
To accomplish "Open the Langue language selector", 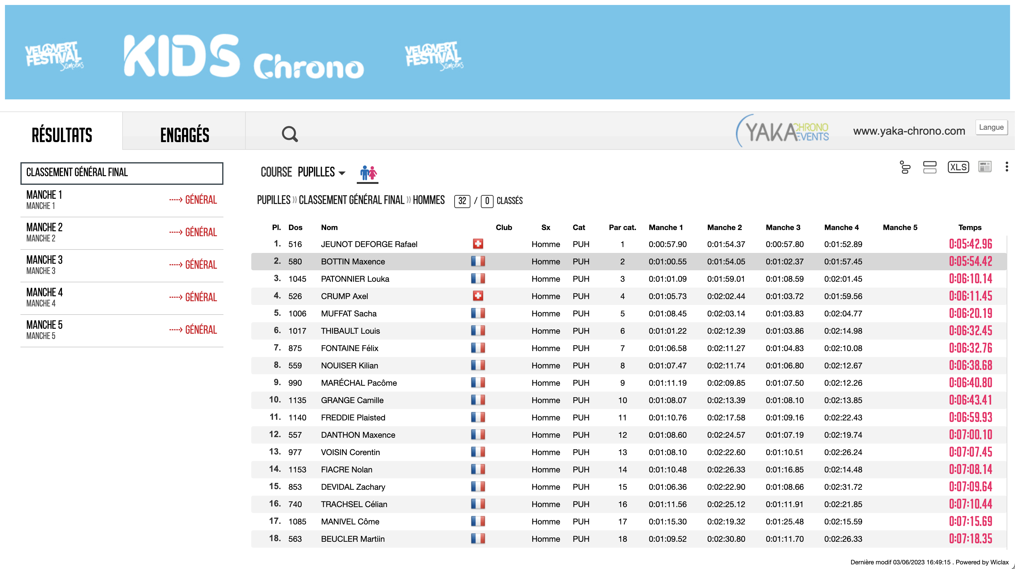I will [991, 127].
